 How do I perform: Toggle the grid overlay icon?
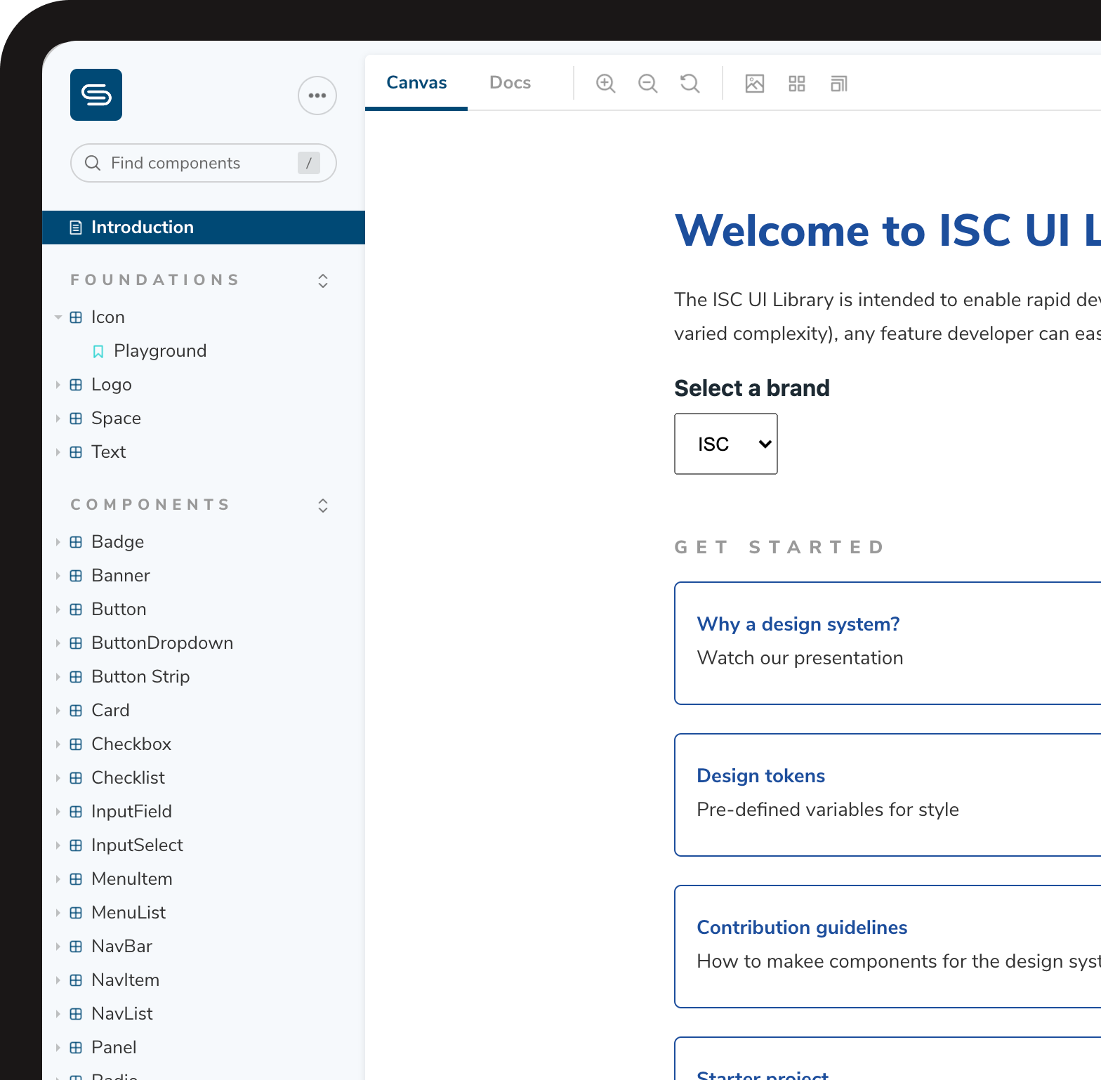[797, 84]
